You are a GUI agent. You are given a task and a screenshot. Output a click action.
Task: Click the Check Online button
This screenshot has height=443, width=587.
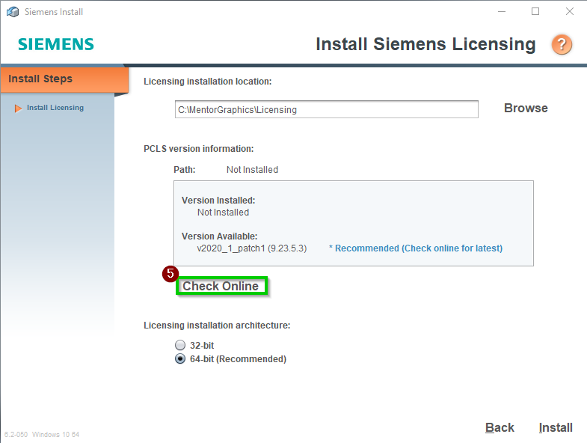tap(221, 286)
